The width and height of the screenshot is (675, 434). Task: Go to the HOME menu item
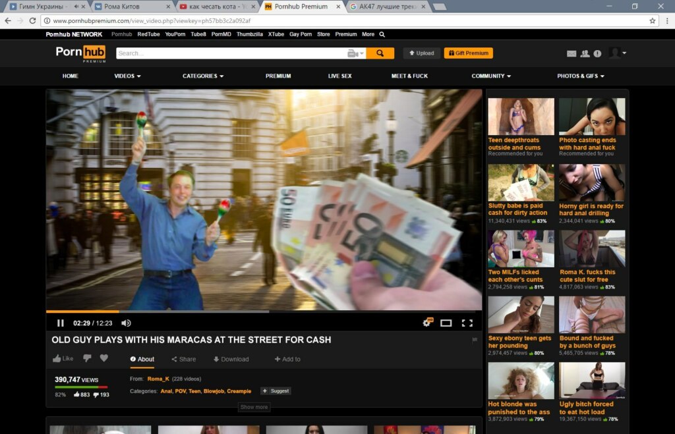(x=70, y=76)
